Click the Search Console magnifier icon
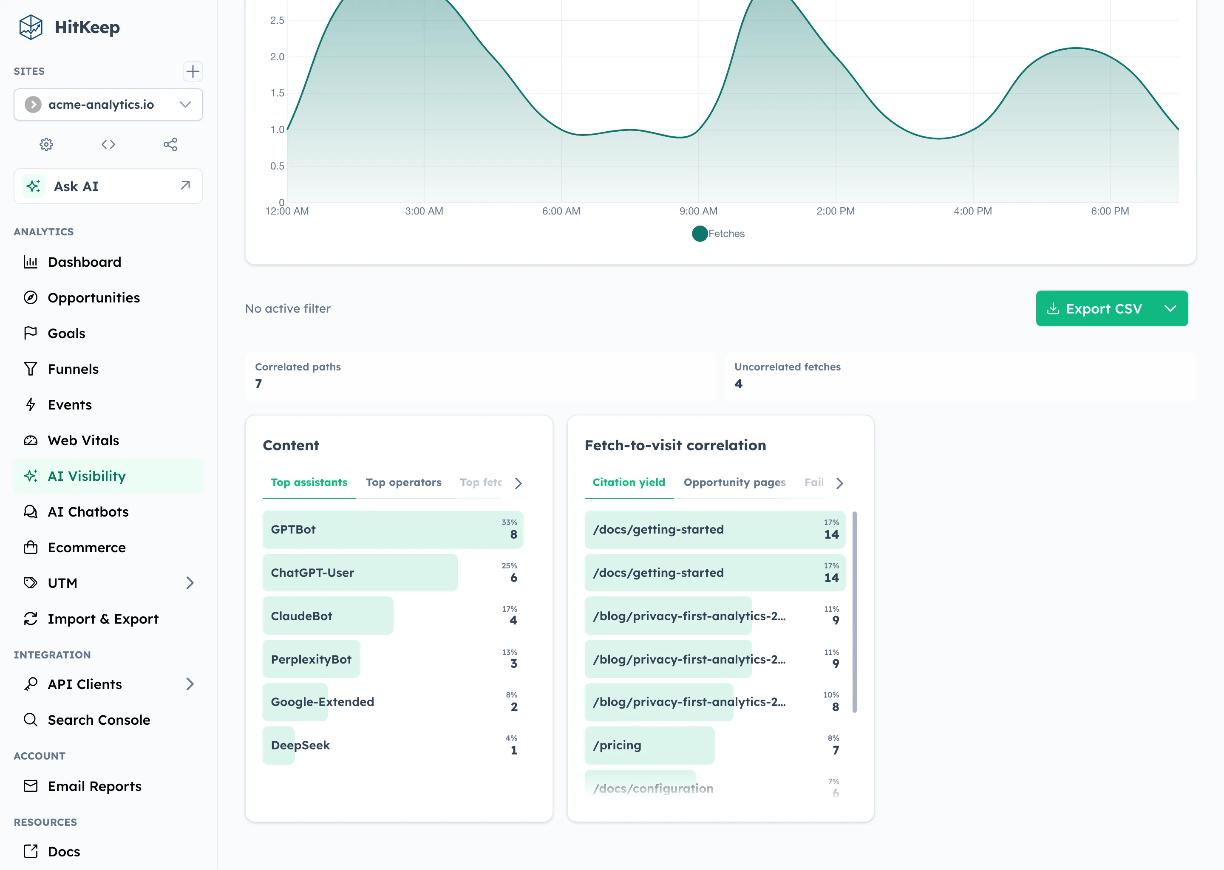This screenshot has height=870, width=1224. tap(31, 720)
